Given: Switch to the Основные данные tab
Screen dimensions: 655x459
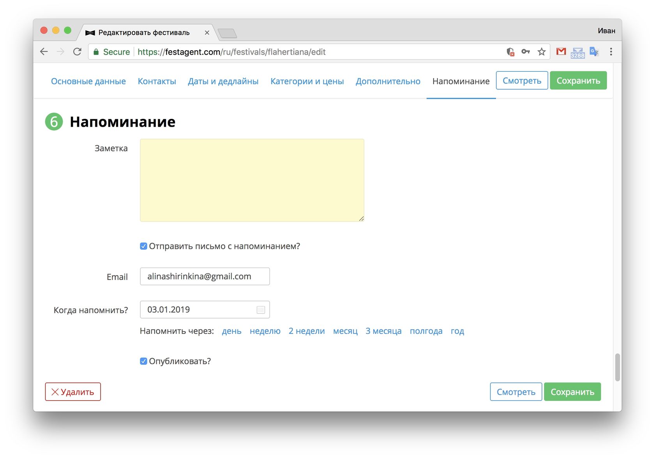Looking at the screenshot, I should (89, 81).
